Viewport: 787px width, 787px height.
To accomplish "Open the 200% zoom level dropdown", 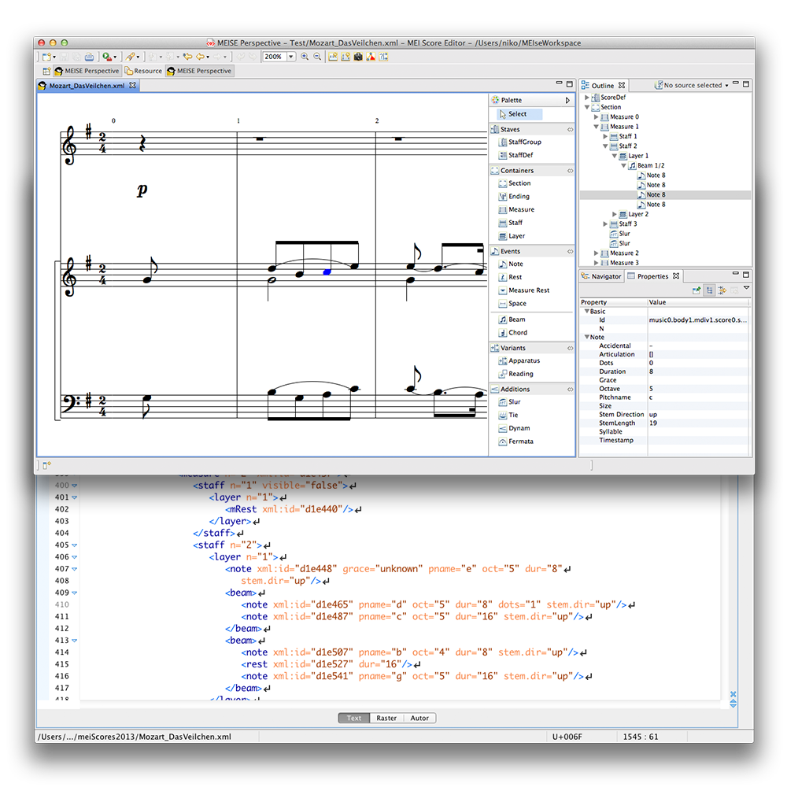I will (291, 57).
